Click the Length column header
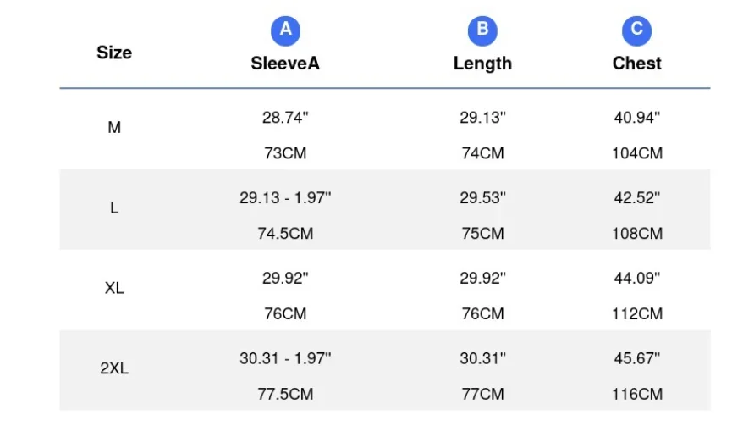 482,64
